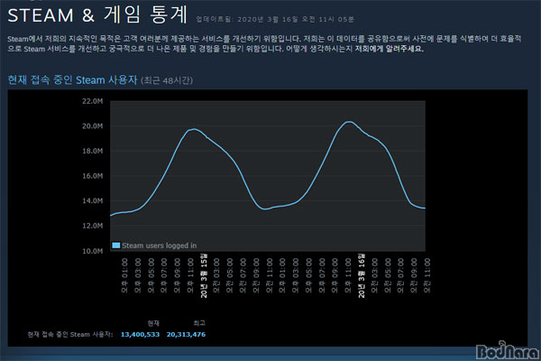Click the 16.0M y-axis label

pos(92,176)
